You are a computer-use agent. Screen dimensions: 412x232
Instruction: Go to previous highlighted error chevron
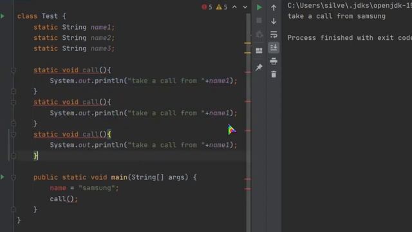tap(234, 7)
